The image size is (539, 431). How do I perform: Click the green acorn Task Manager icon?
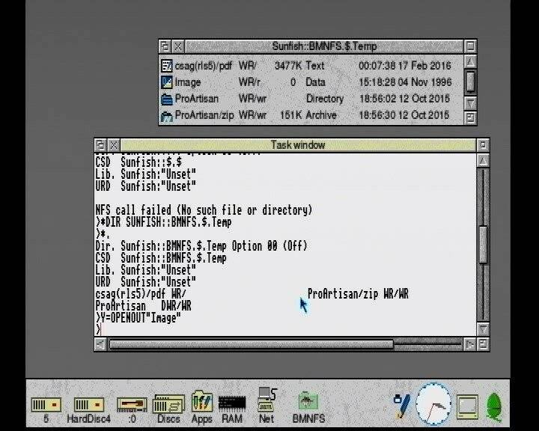[x=495, y=406]
